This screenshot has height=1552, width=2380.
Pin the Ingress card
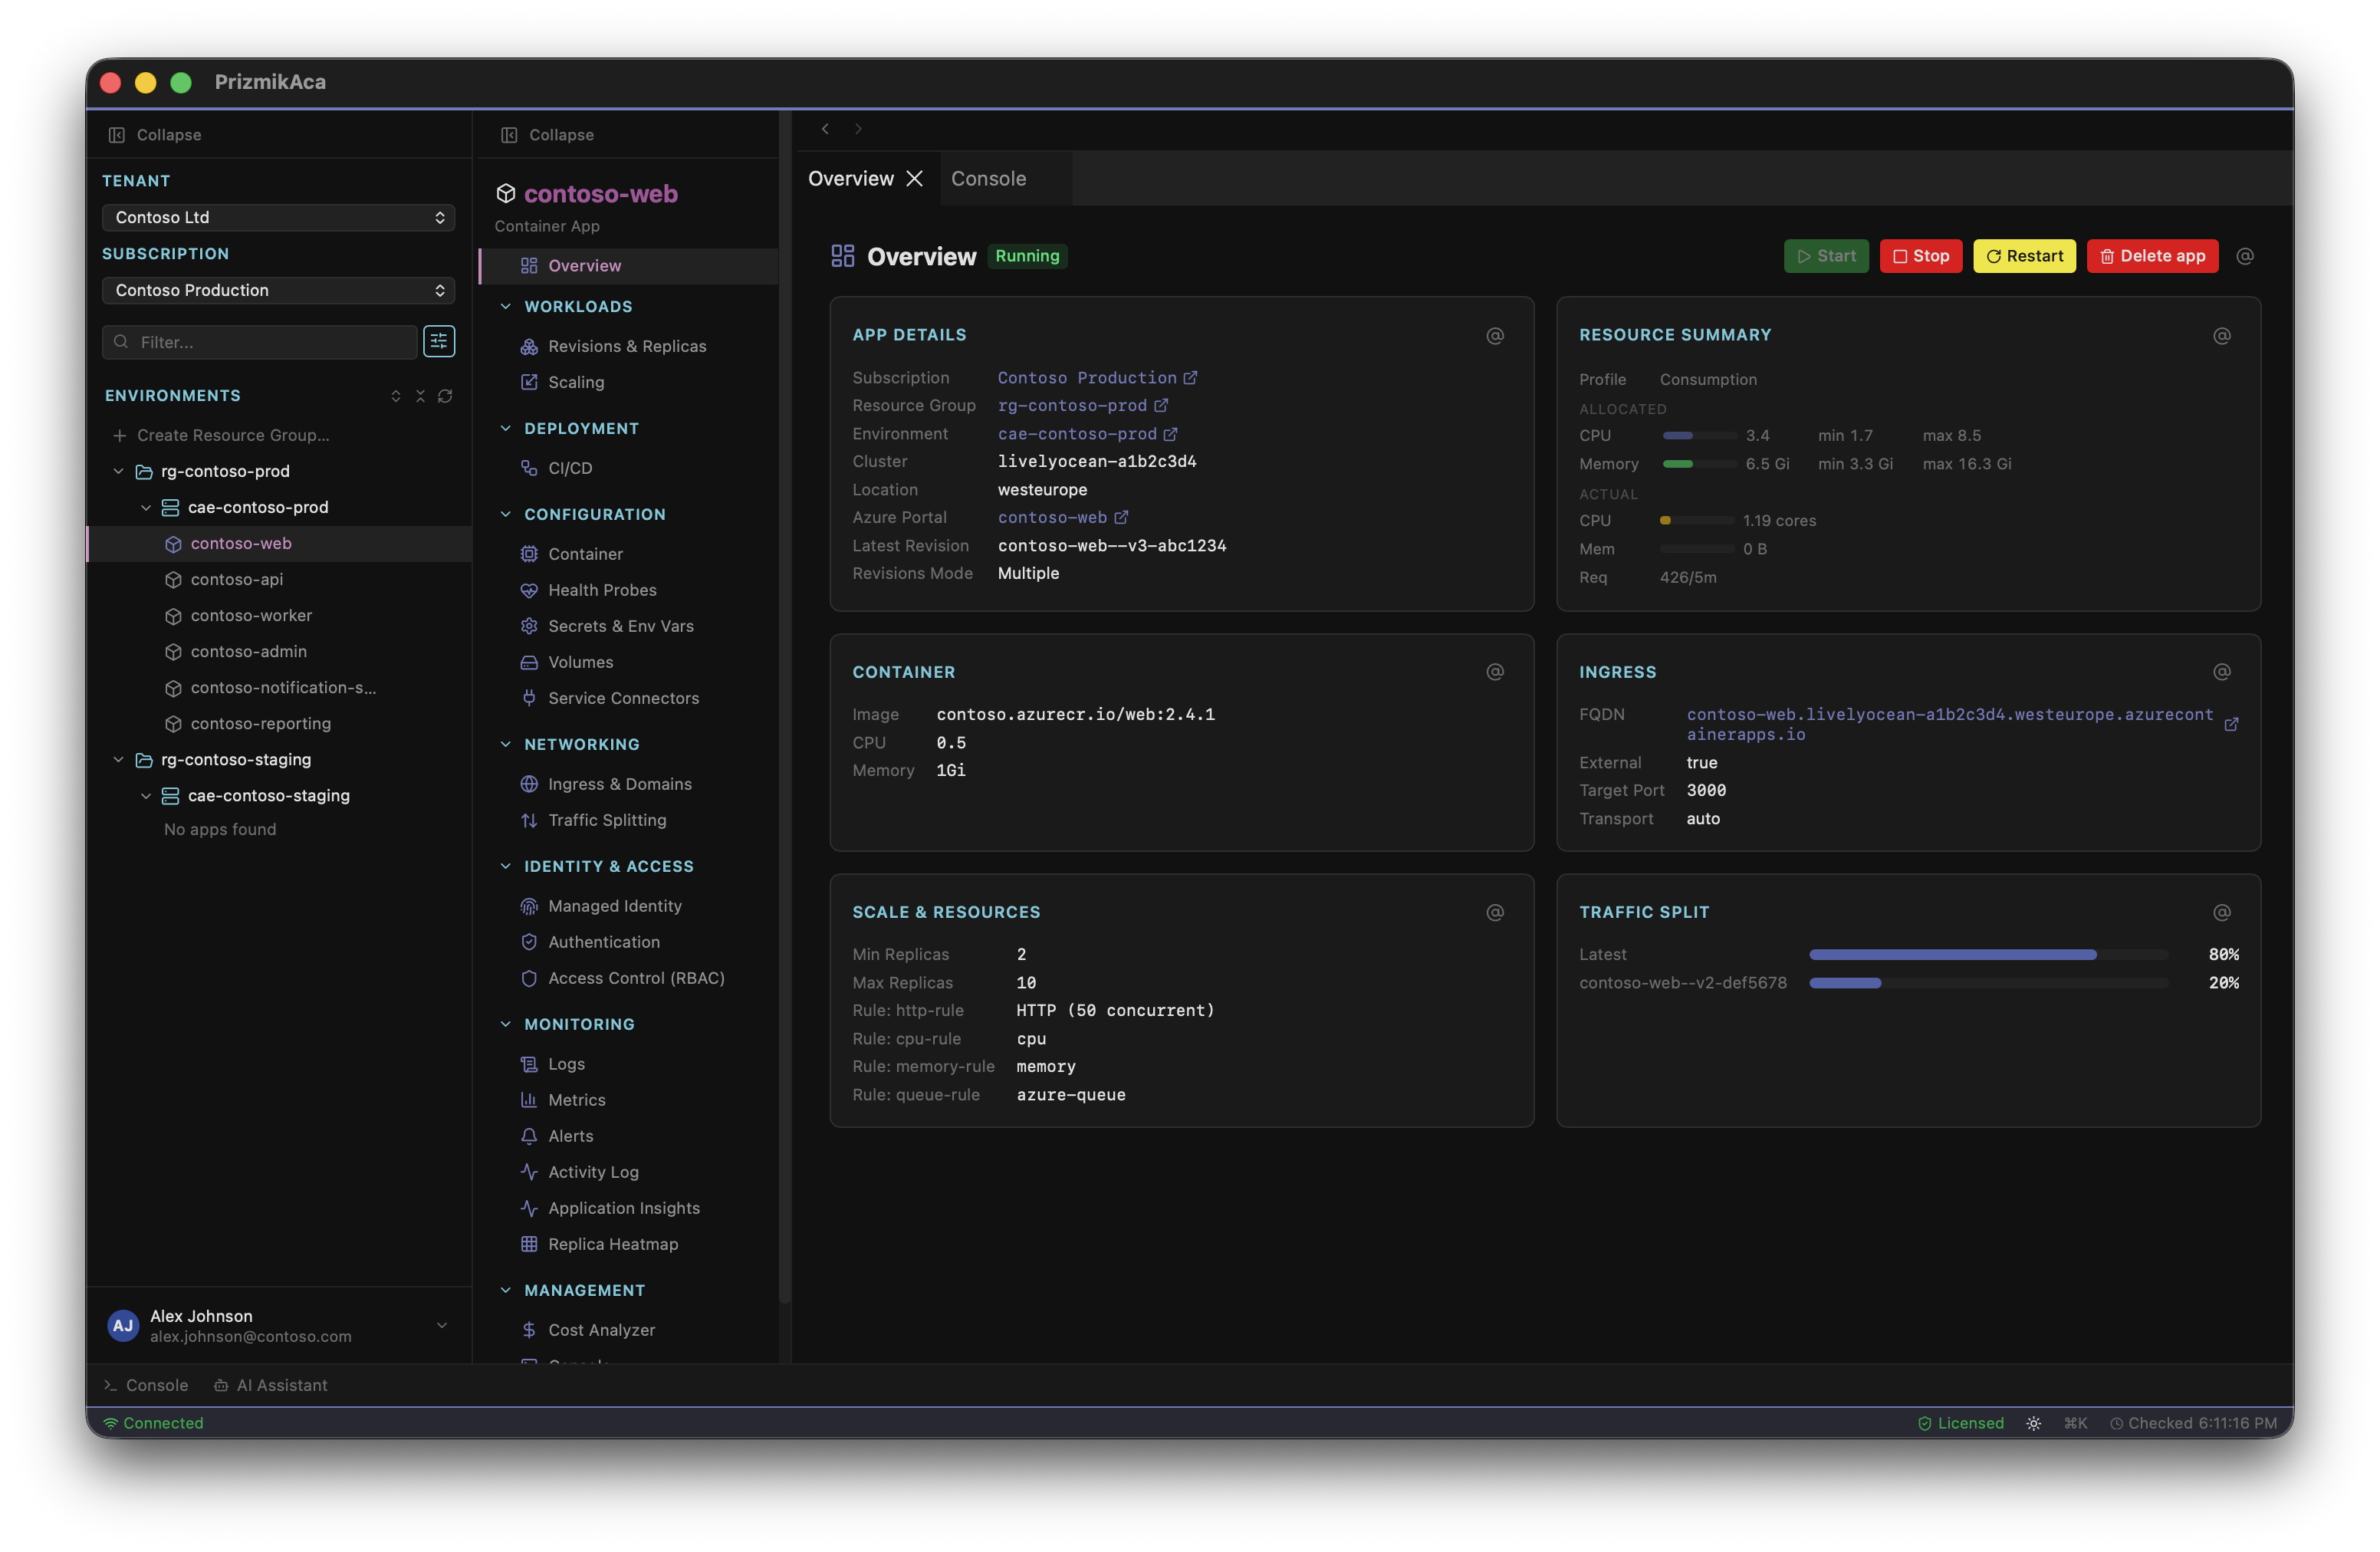click(2222, 671)
